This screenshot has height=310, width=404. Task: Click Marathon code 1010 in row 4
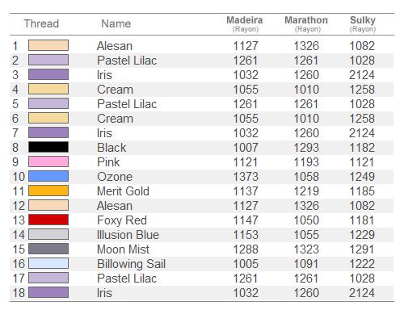coord(306,90)
